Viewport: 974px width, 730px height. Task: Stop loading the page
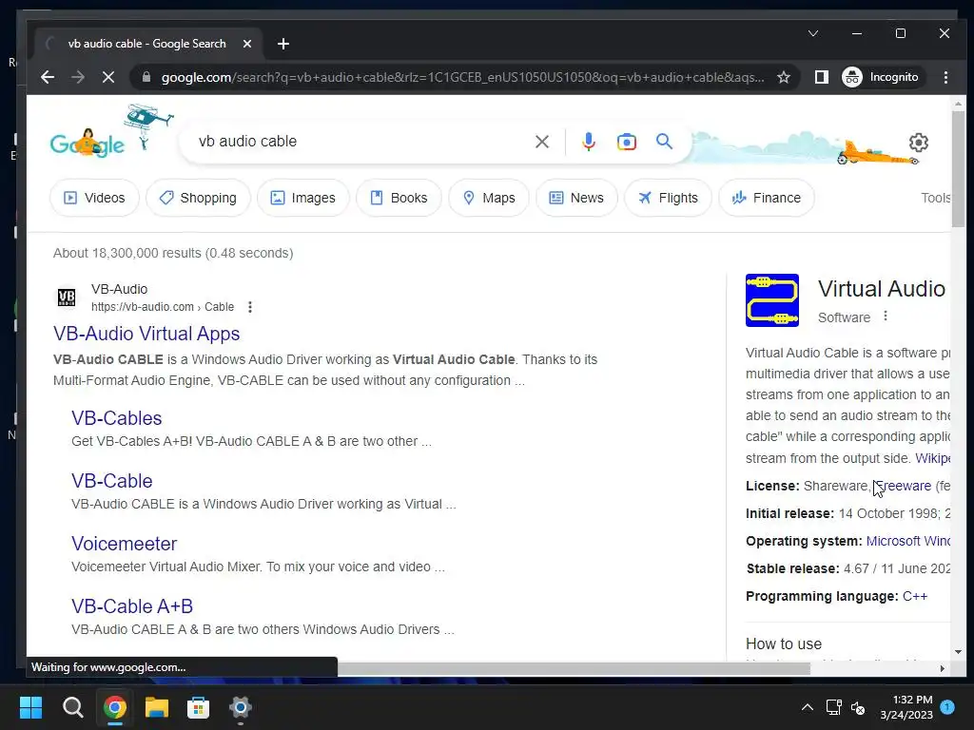(x=108, y=77)
